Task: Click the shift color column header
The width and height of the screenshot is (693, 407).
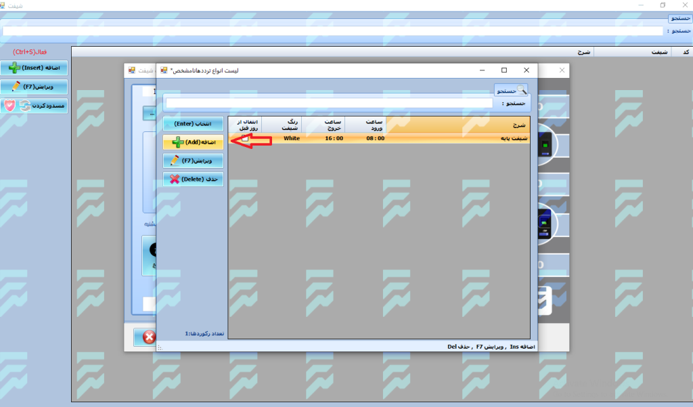Action: pyautogui.click(x=282, y=125)
